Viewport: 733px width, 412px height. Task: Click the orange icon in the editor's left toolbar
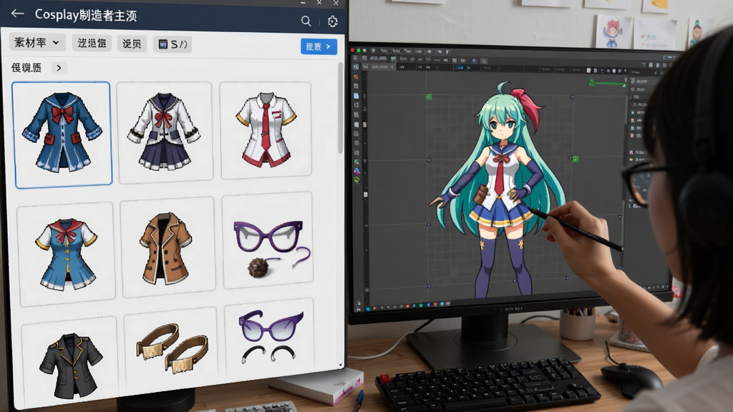click(356, 77)
